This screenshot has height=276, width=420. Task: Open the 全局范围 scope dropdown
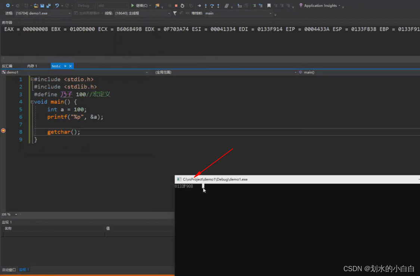point(226,72)
